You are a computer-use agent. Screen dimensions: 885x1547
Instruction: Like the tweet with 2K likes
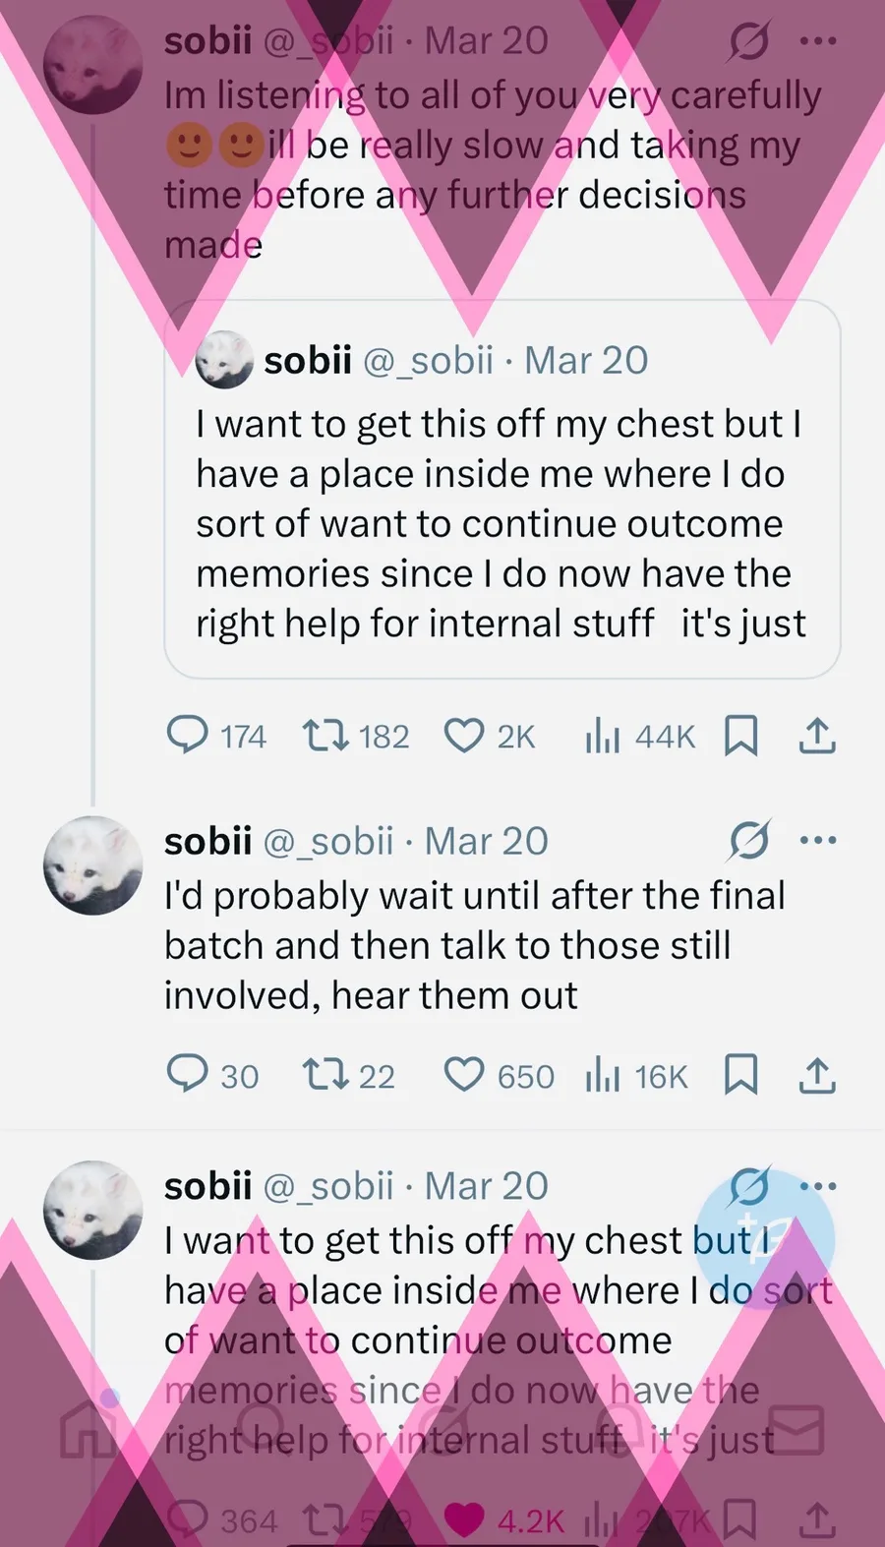464,735
